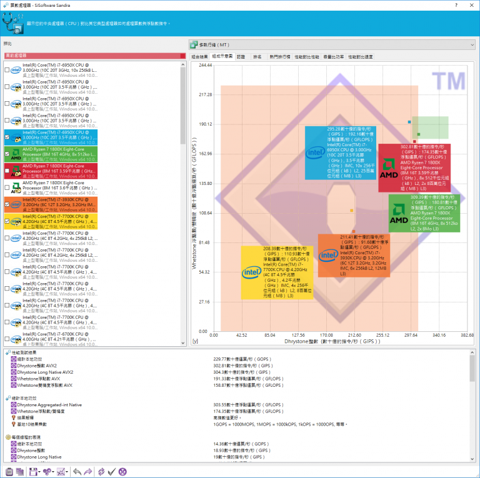Open the save icon's dropdown arrow
The height and width of the screenshot is (478, 480).
coord(39,472)
